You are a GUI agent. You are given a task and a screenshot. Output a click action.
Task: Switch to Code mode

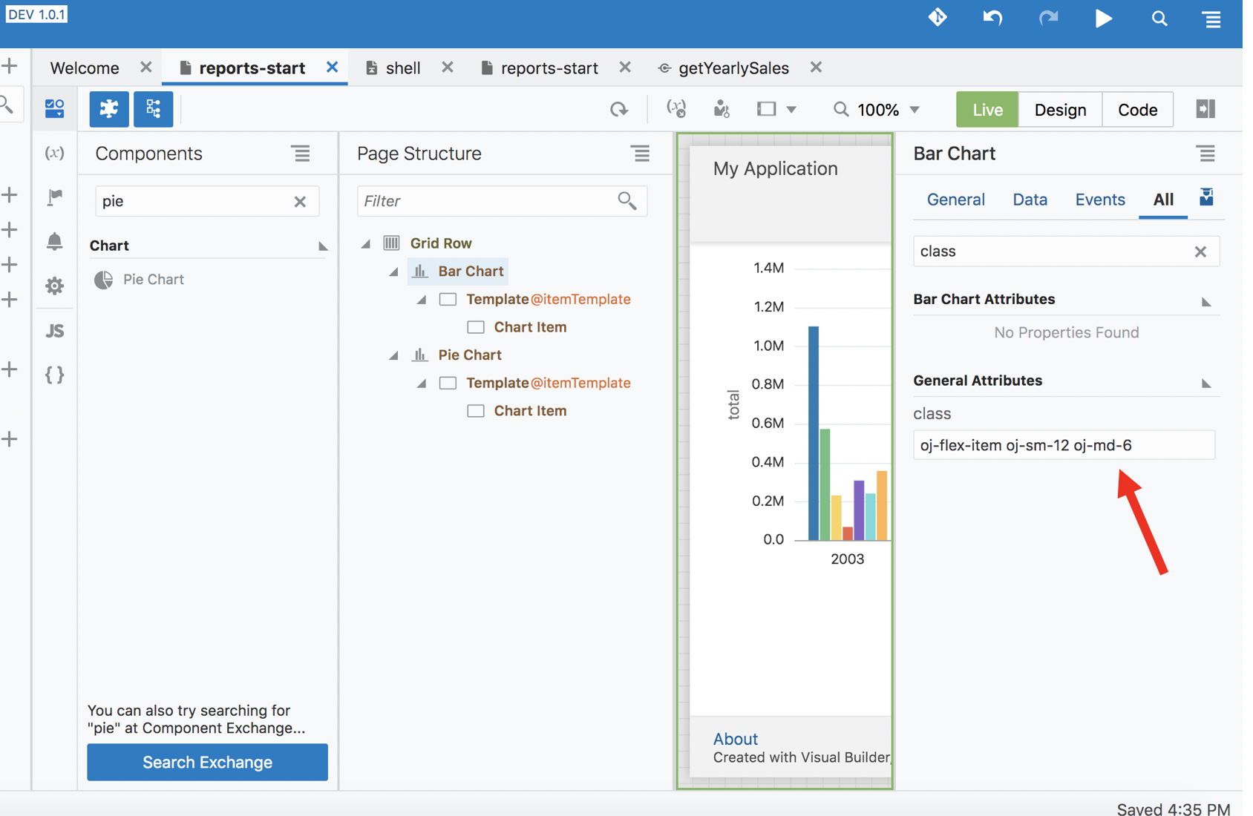[x=1137, y=110]
